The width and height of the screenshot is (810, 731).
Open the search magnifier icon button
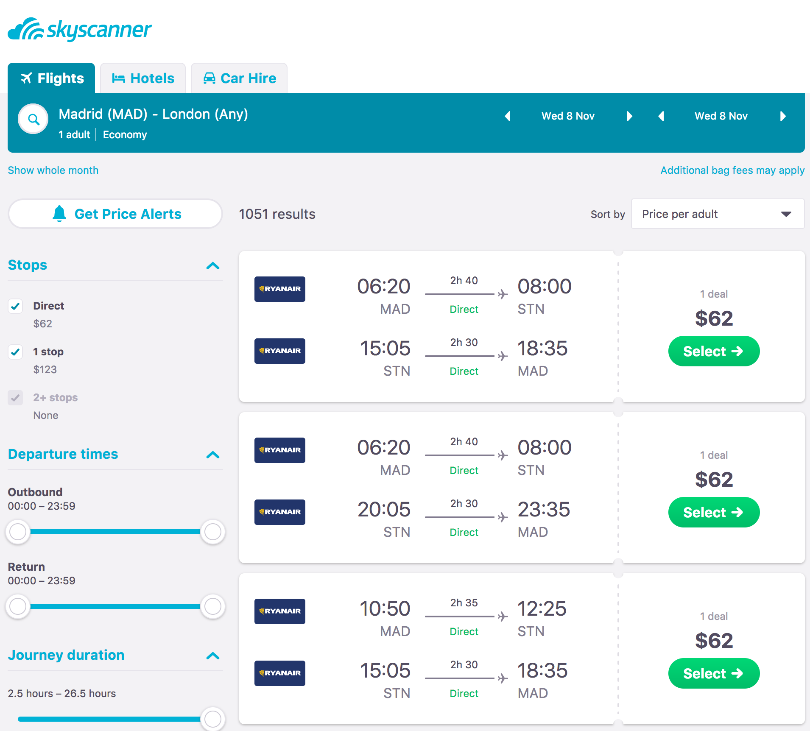pos(34,119)
